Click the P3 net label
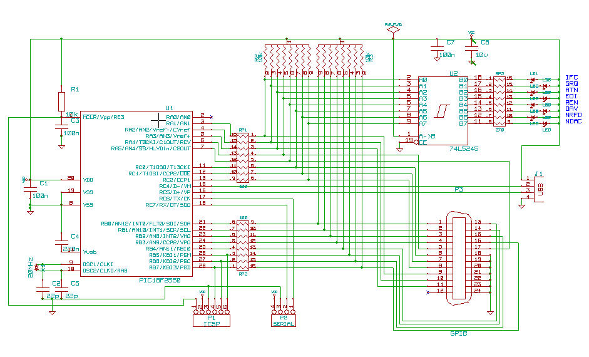 (459, 189)
